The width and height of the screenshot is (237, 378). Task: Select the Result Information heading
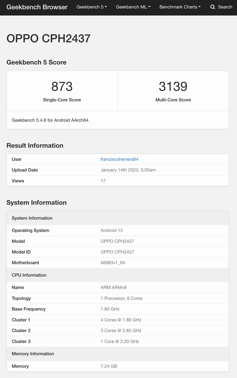[x=35, y=146]
